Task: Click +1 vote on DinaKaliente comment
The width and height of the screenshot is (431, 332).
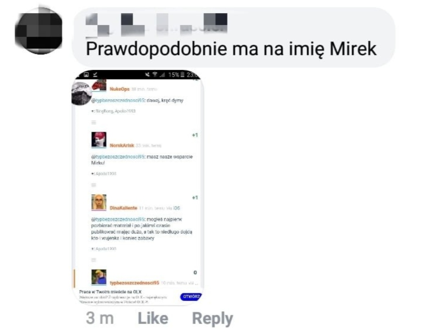Action: click(195, 197)
